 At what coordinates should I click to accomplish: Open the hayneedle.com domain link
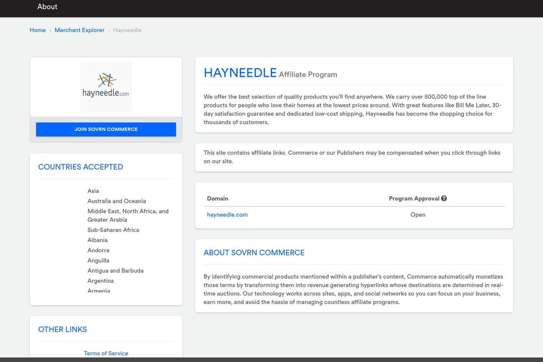pos(227,215)
